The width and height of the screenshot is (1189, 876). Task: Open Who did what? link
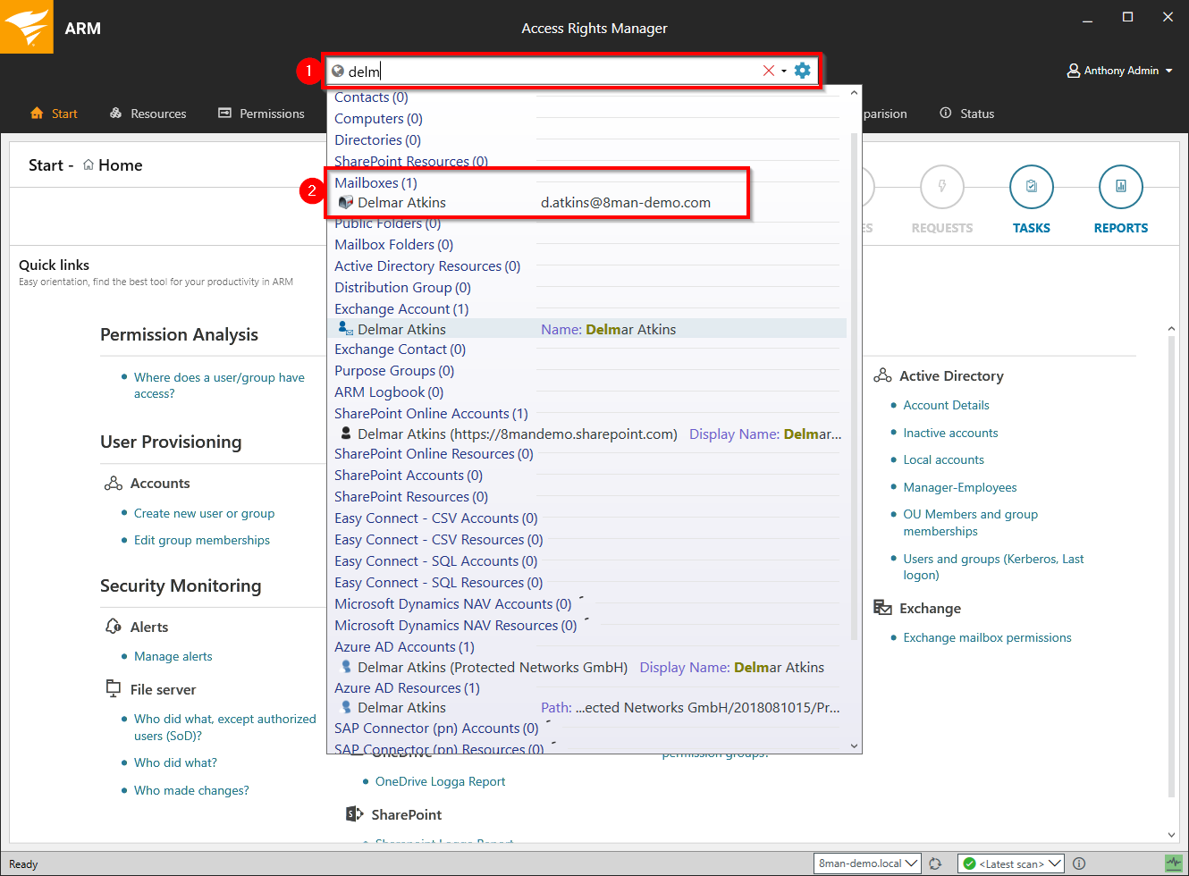click(175, 762)
